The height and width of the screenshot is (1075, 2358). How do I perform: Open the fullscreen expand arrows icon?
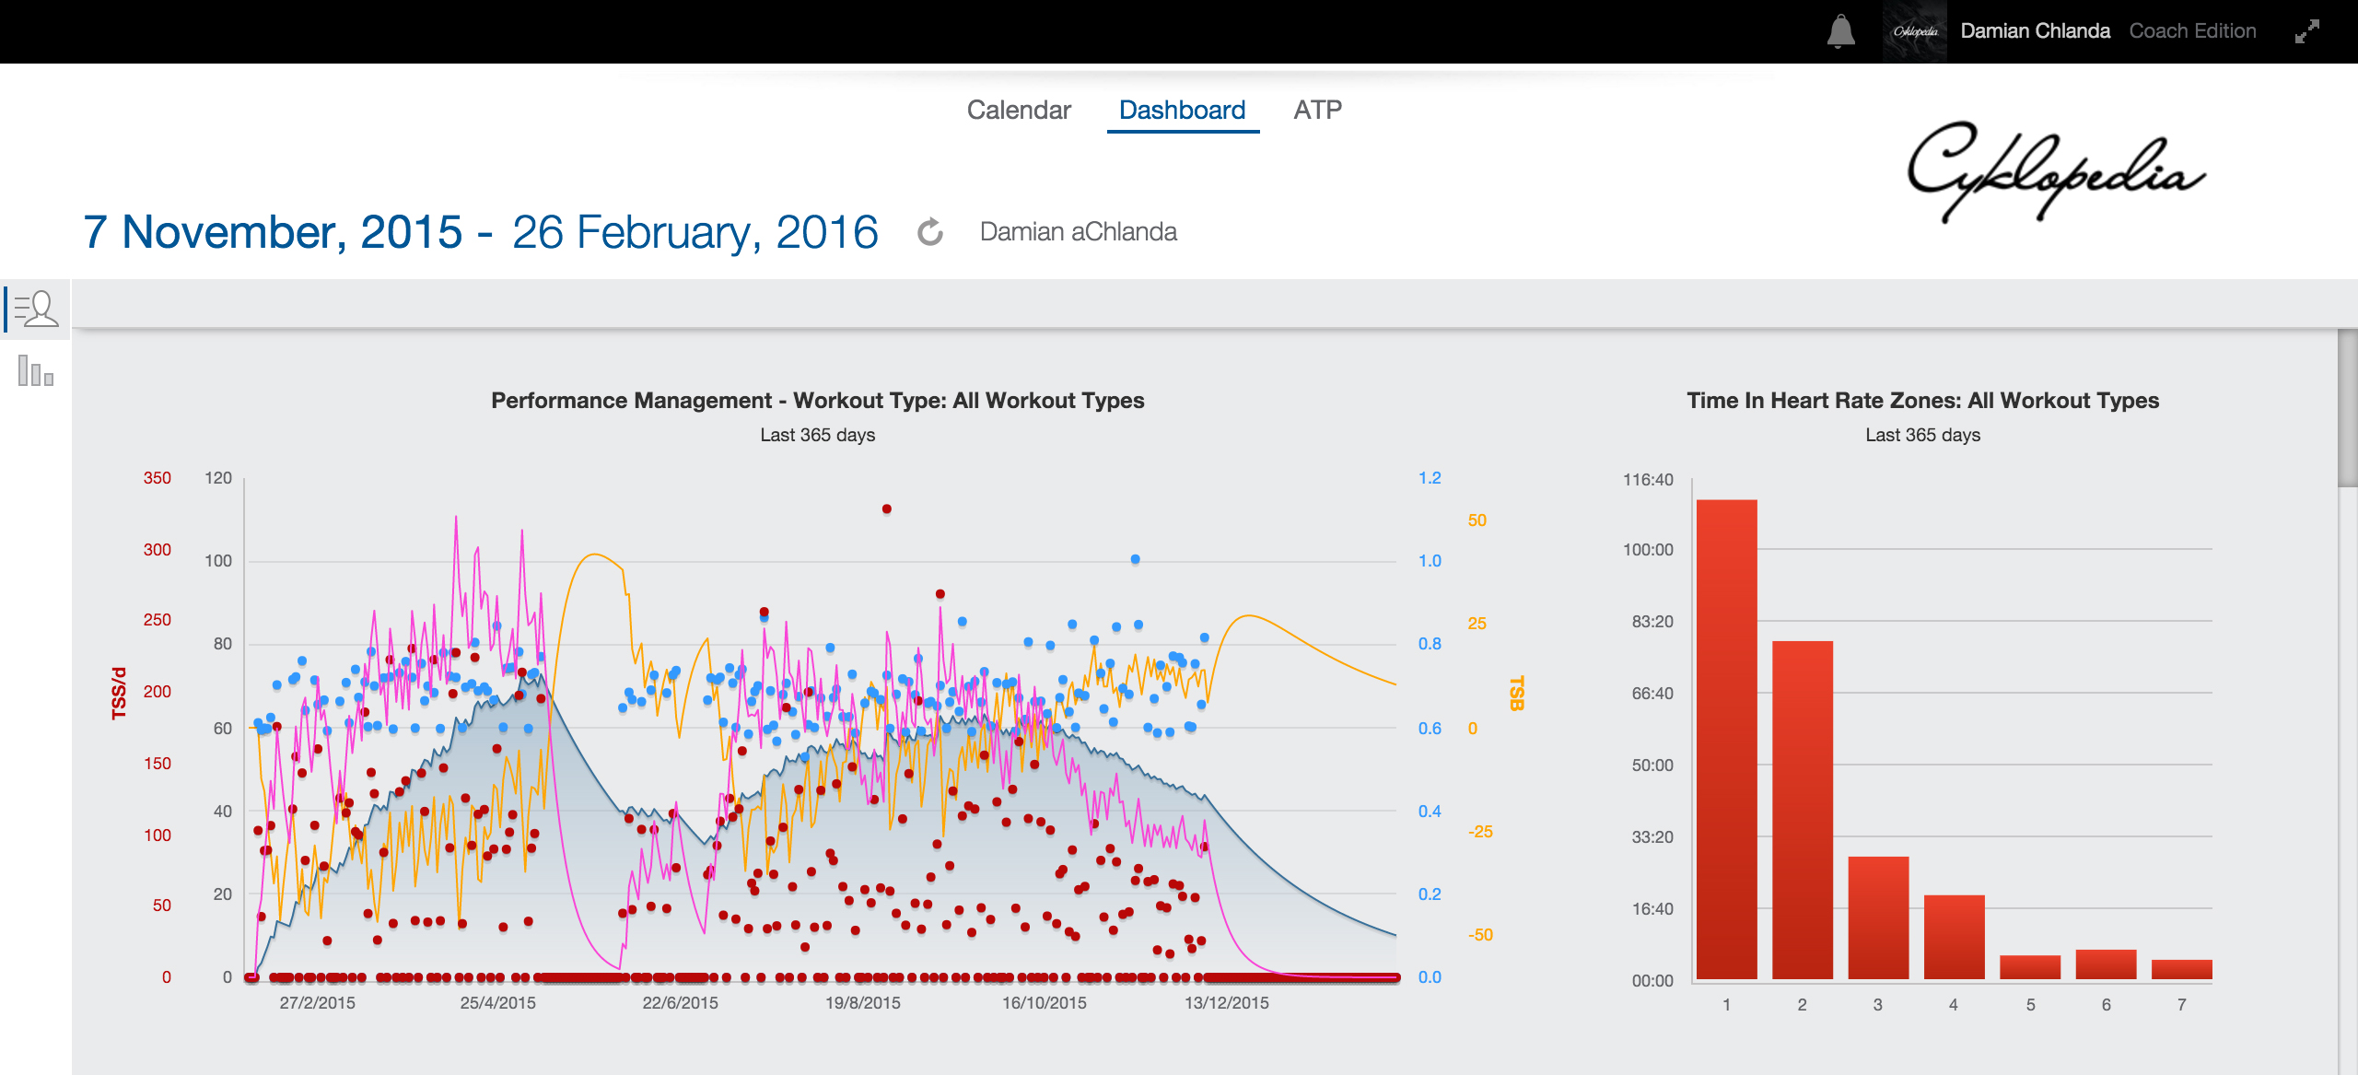pos(2306,32)
